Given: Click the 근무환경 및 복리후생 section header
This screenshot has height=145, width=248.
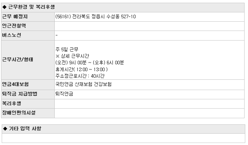Looking at the screenshot, I should (x=123, y=7).
